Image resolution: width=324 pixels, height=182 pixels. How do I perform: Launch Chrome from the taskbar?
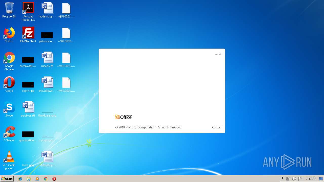coord(46,179)
